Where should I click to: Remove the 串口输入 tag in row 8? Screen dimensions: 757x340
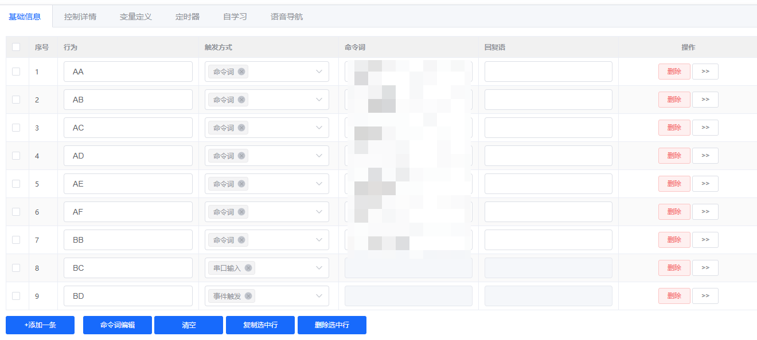[x=248, y=268]
